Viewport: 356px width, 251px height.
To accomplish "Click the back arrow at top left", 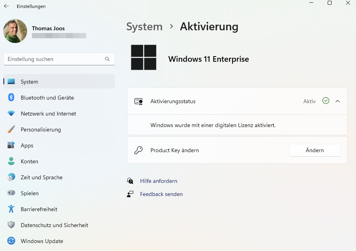I will [6, 6].
